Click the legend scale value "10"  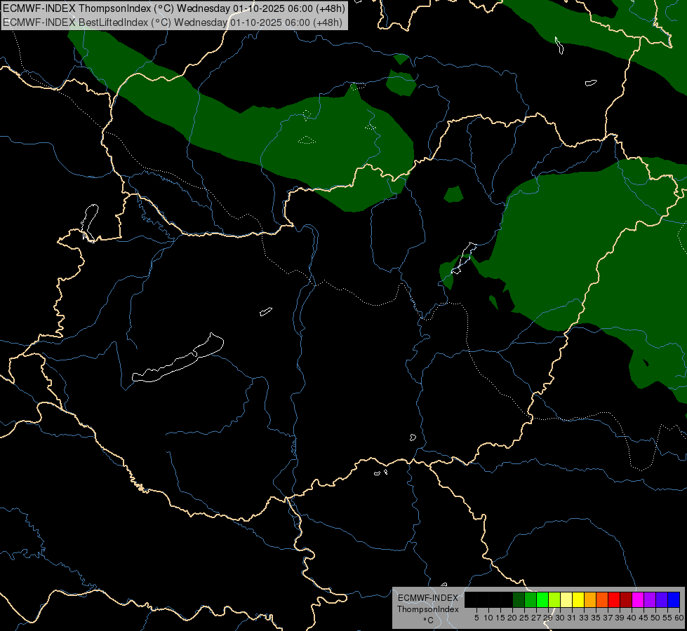(x=488, y=618)
